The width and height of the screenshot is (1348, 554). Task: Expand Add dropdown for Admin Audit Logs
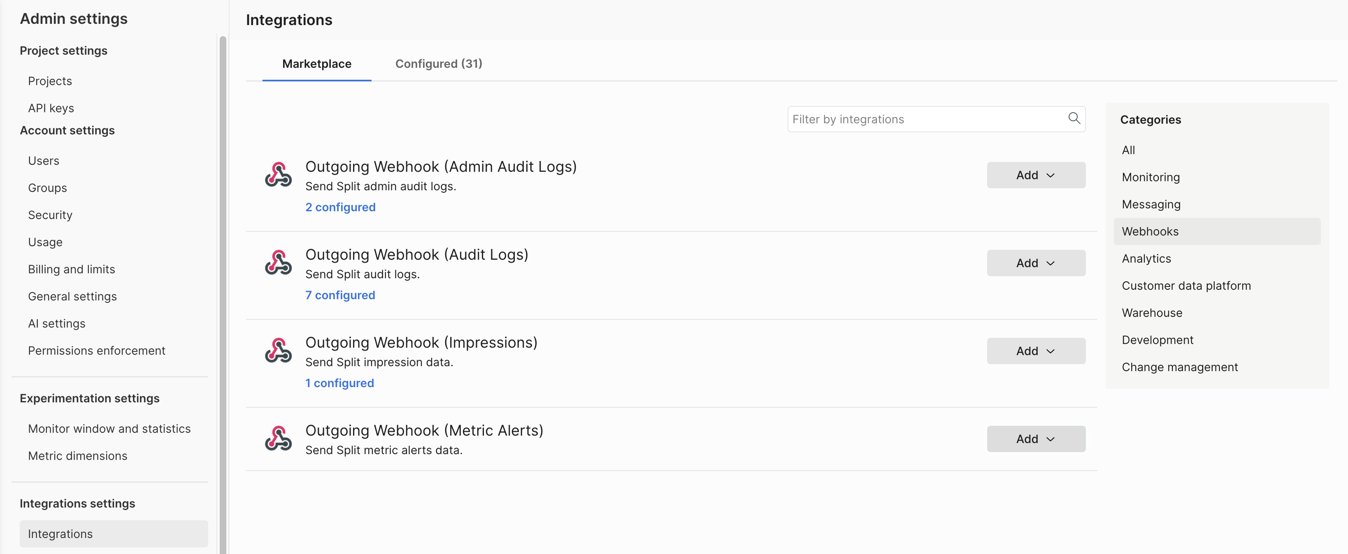point(1036,175)
